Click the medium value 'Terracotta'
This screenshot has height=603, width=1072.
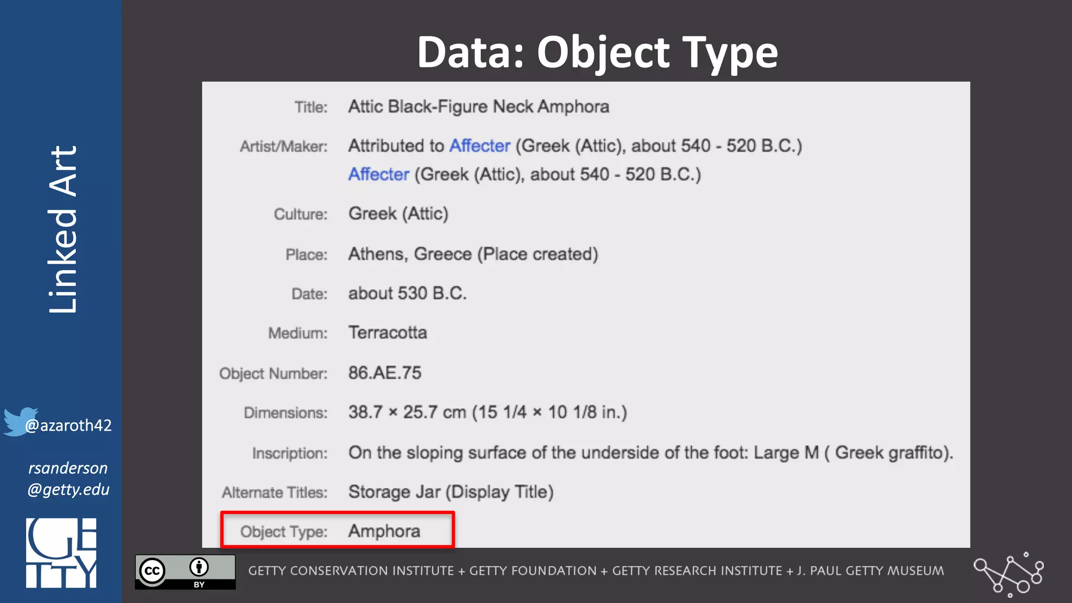(x=388, y=332)
